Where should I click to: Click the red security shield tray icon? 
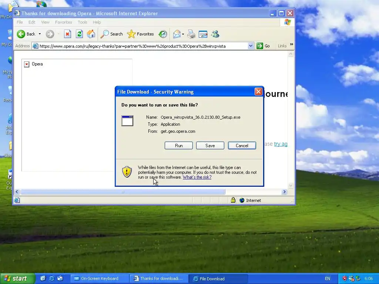[x=345, y=278]
